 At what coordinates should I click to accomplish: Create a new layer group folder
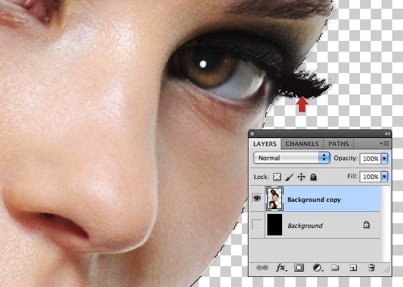click(335, 268)
